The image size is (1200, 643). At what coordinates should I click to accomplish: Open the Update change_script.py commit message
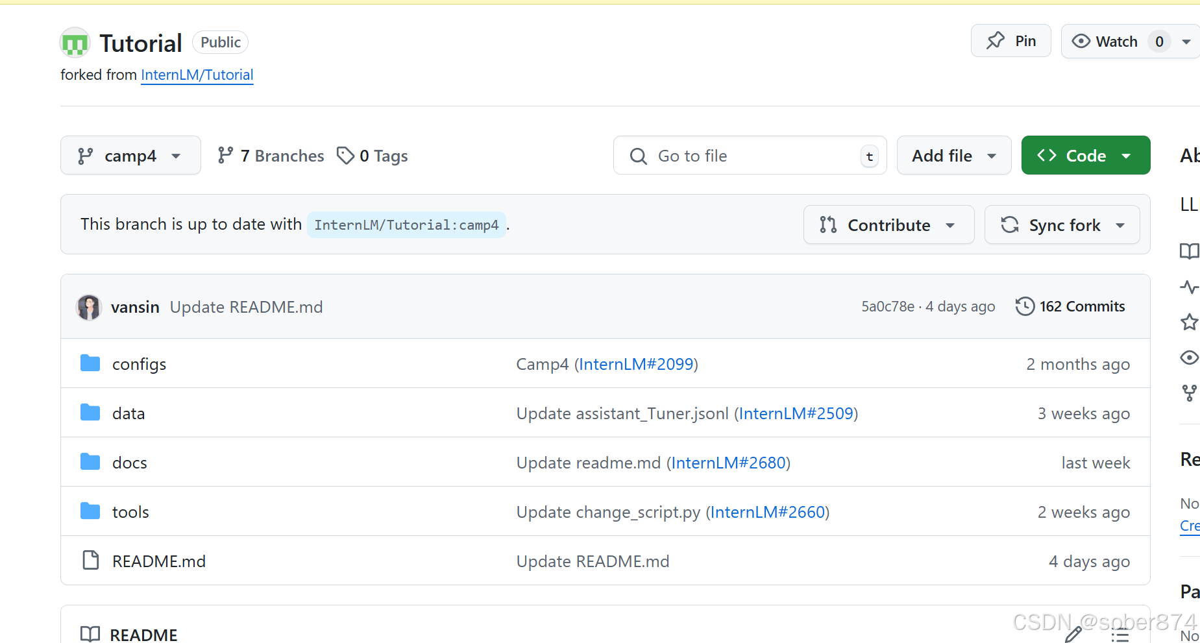point(608,512)
